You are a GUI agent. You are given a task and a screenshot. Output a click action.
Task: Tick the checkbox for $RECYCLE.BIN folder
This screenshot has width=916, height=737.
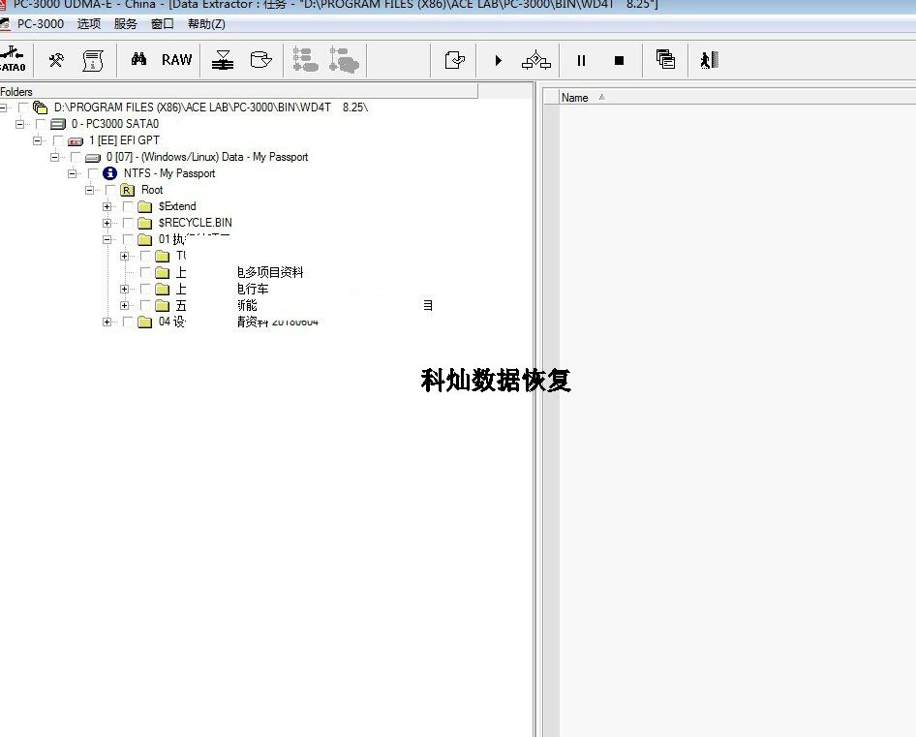128,223
